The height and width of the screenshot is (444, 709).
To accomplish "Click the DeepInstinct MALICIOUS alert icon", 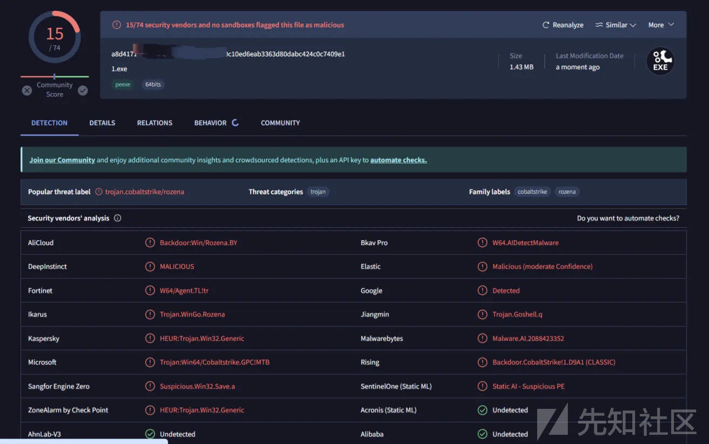I will click(150, 267).
